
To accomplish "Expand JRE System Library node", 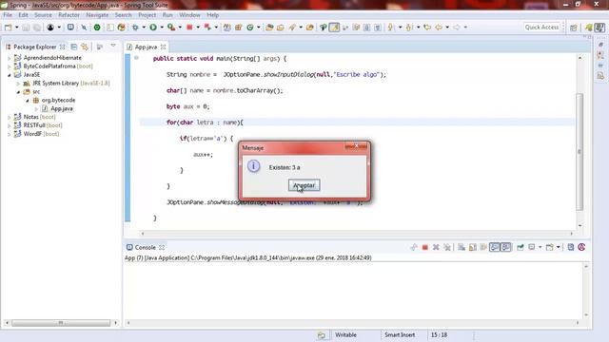I will pyautogui.click(x=18, y=84).
